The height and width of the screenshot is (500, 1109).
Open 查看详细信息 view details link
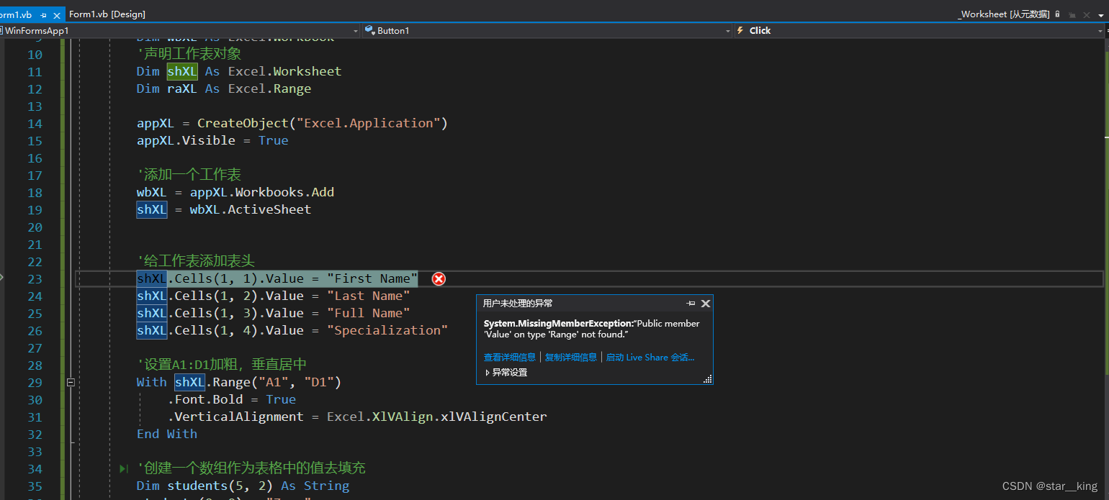510,357
